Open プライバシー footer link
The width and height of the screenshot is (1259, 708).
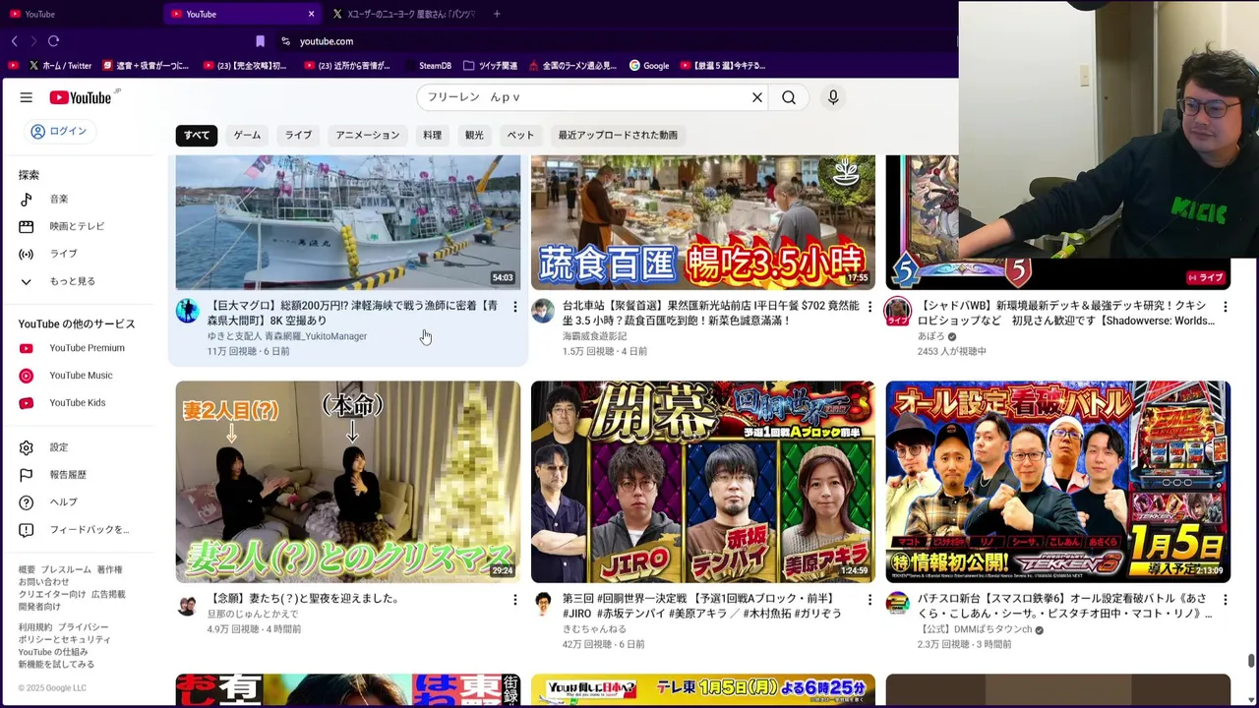click(x=83, y=627)
